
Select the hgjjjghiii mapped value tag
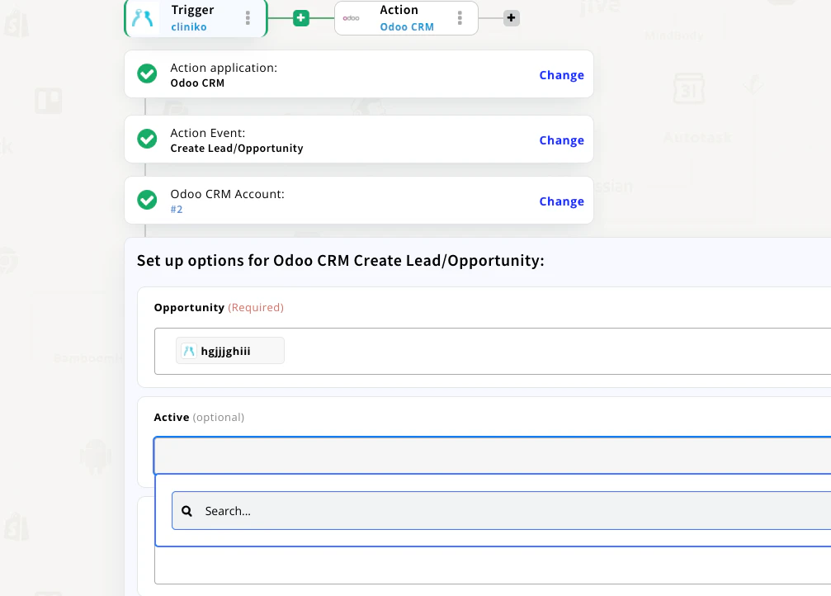tap(230, 351)
